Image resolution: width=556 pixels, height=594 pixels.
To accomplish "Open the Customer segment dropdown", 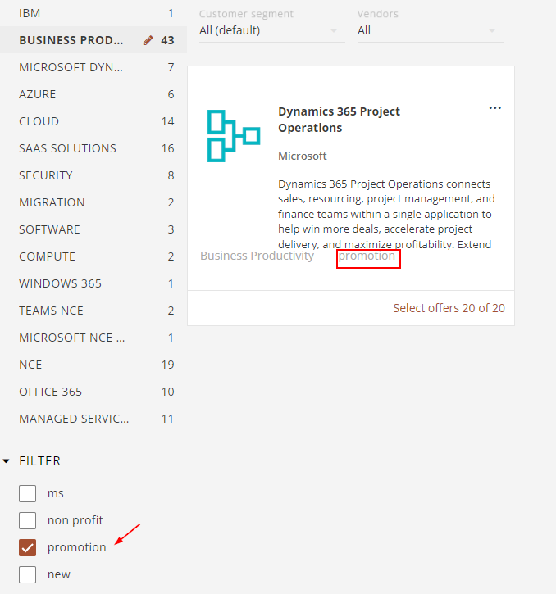I will [272, 30].
